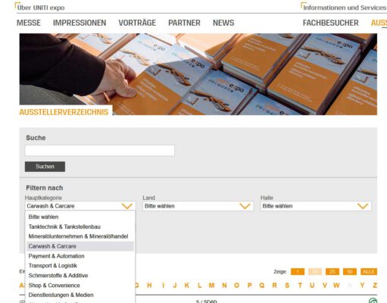
Task: Filter exhibitors by letter J
Action: tap(175, 286)
